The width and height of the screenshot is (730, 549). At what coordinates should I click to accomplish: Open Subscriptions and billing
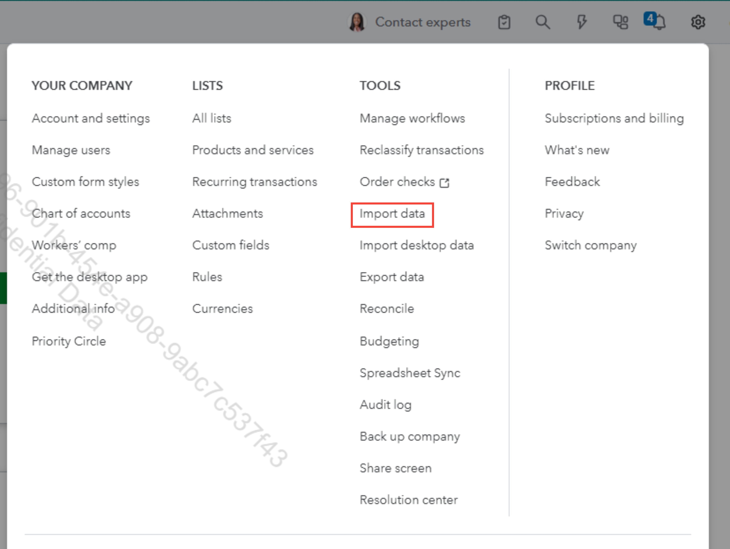(x=614, y=118)
